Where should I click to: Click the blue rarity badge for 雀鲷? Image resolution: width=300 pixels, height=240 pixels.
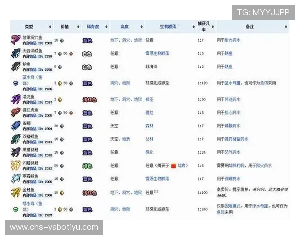pyautogui.click(x=87, y=126)
